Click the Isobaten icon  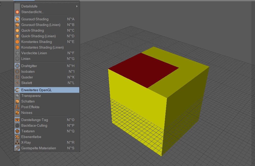pyautogui.click(x=17, y=71)
